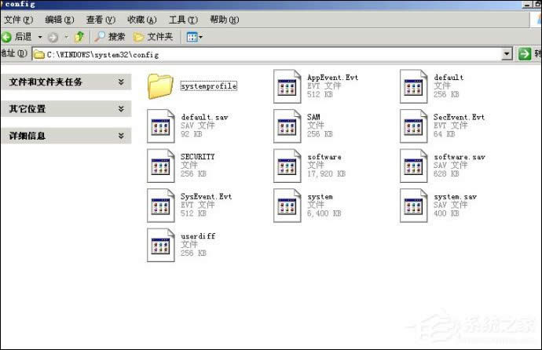Click the SECURITY file name
This screenshot has height=350, width=542.
tap(197, 157)
